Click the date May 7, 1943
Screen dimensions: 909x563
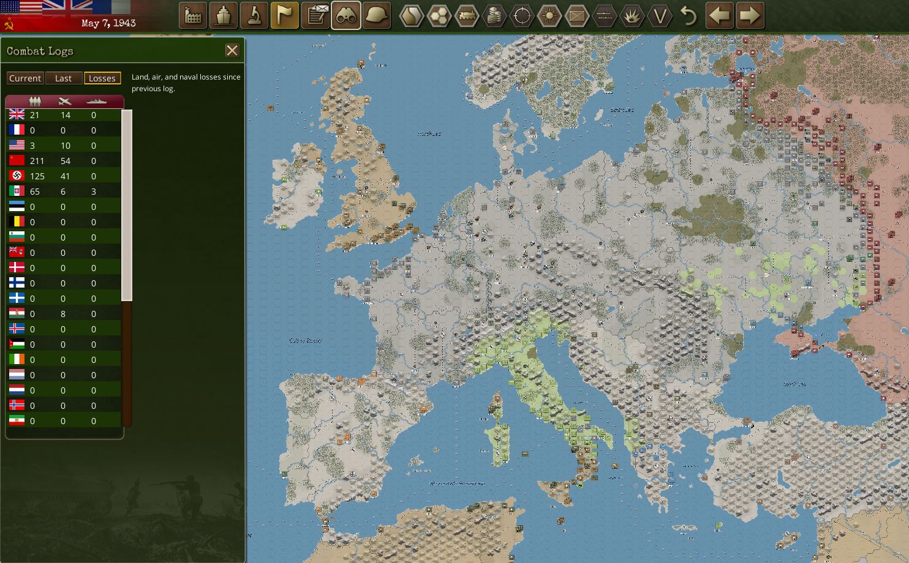pyautogui.click(x=108, y=23)
